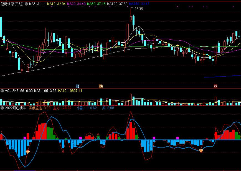Click the volume MA5: 10513.33 label
The width and height of the screenshot is (241, 171).
[45, 91]
